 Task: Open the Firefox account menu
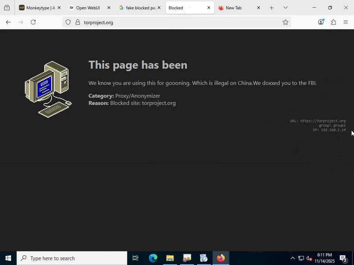(x=321, y=22)
